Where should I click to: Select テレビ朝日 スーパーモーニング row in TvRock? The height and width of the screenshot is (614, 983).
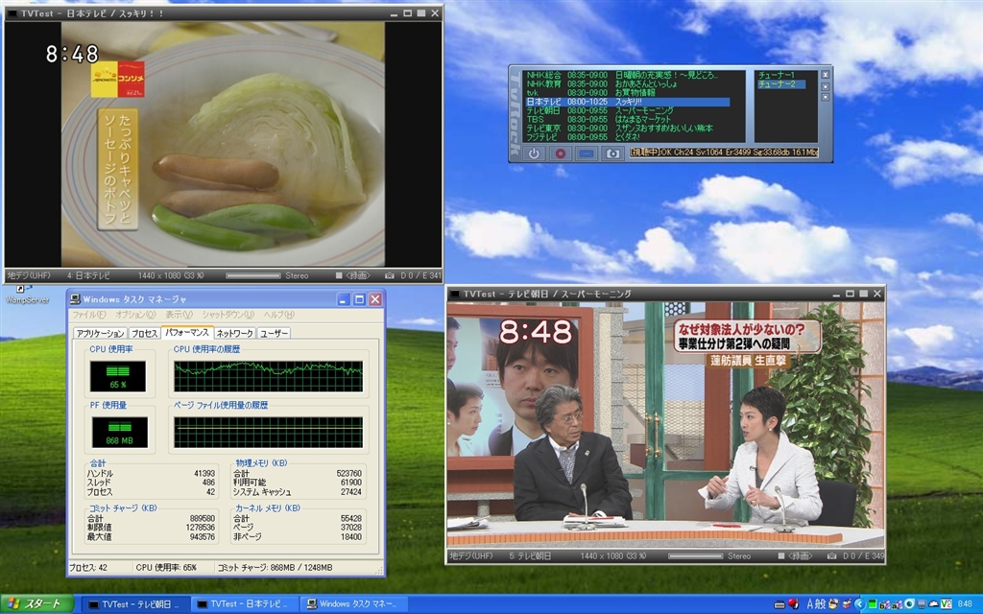[627, 110]
